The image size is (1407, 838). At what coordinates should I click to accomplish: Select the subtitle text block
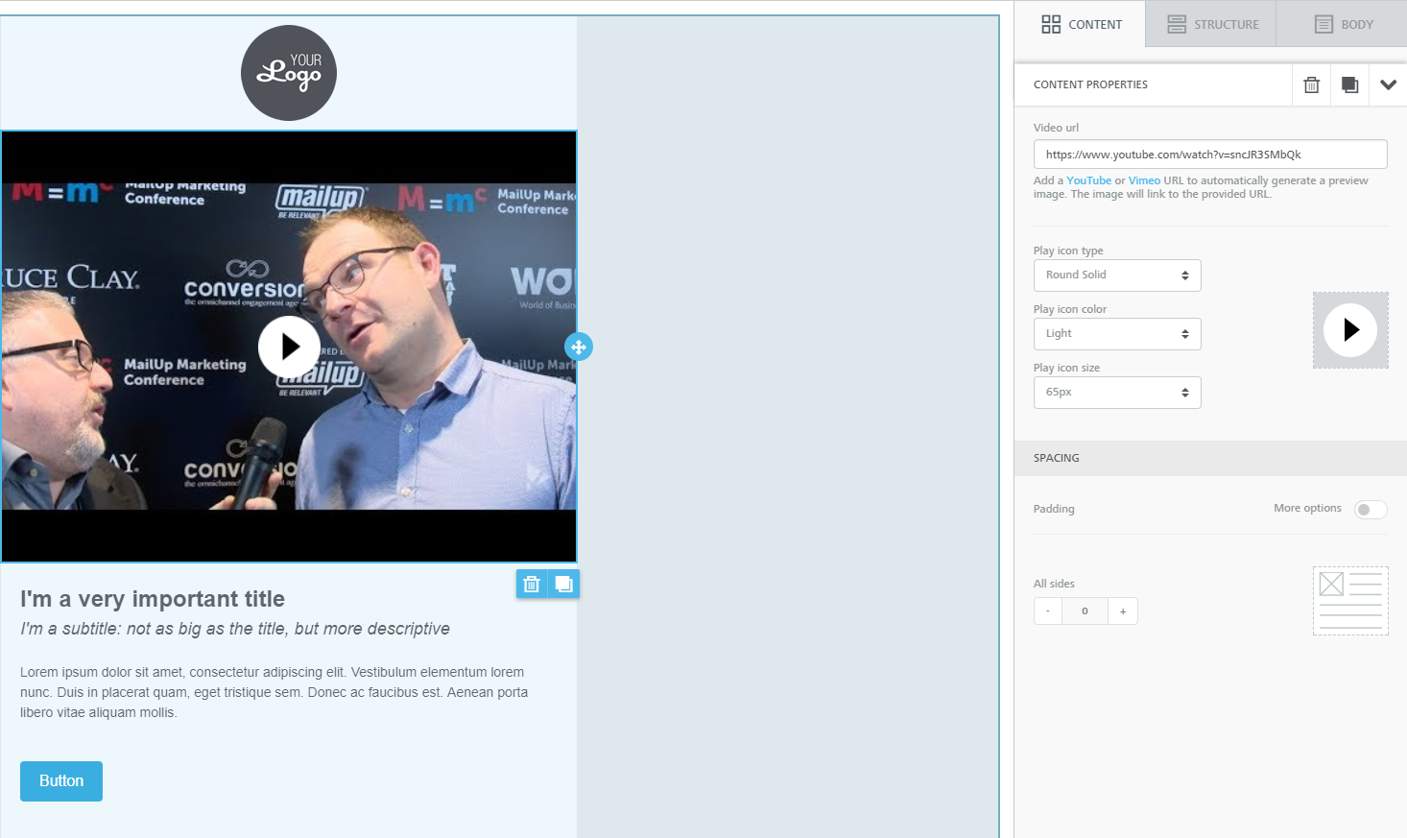[235, 629]
